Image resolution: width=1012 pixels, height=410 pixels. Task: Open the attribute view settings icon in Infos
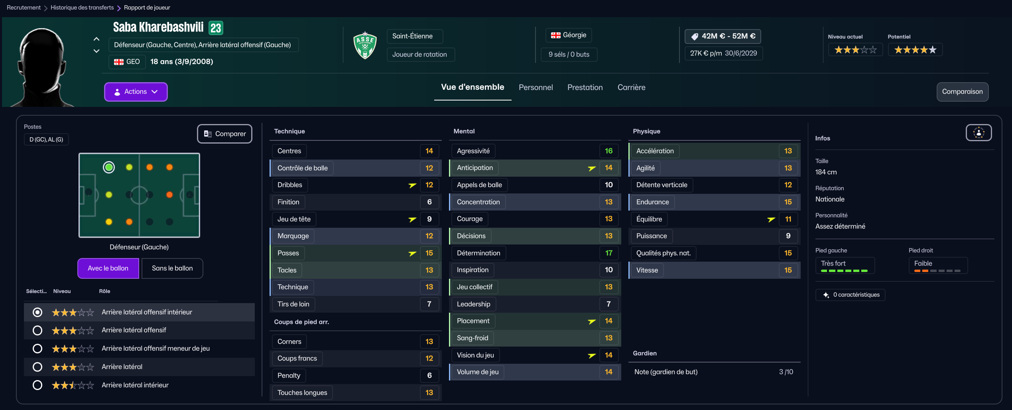979,133
